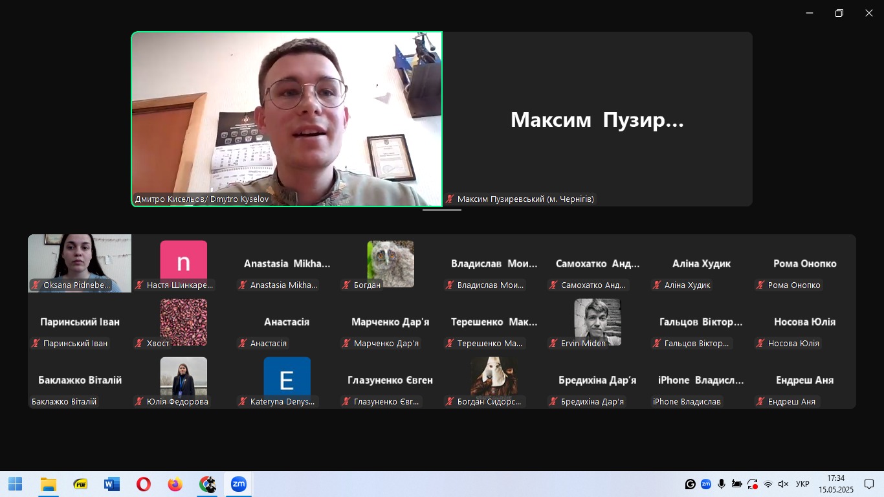This screenshot has width=884, height=497.
Task: Click the Zoom icon in system tray
Action: click(706, 484)
